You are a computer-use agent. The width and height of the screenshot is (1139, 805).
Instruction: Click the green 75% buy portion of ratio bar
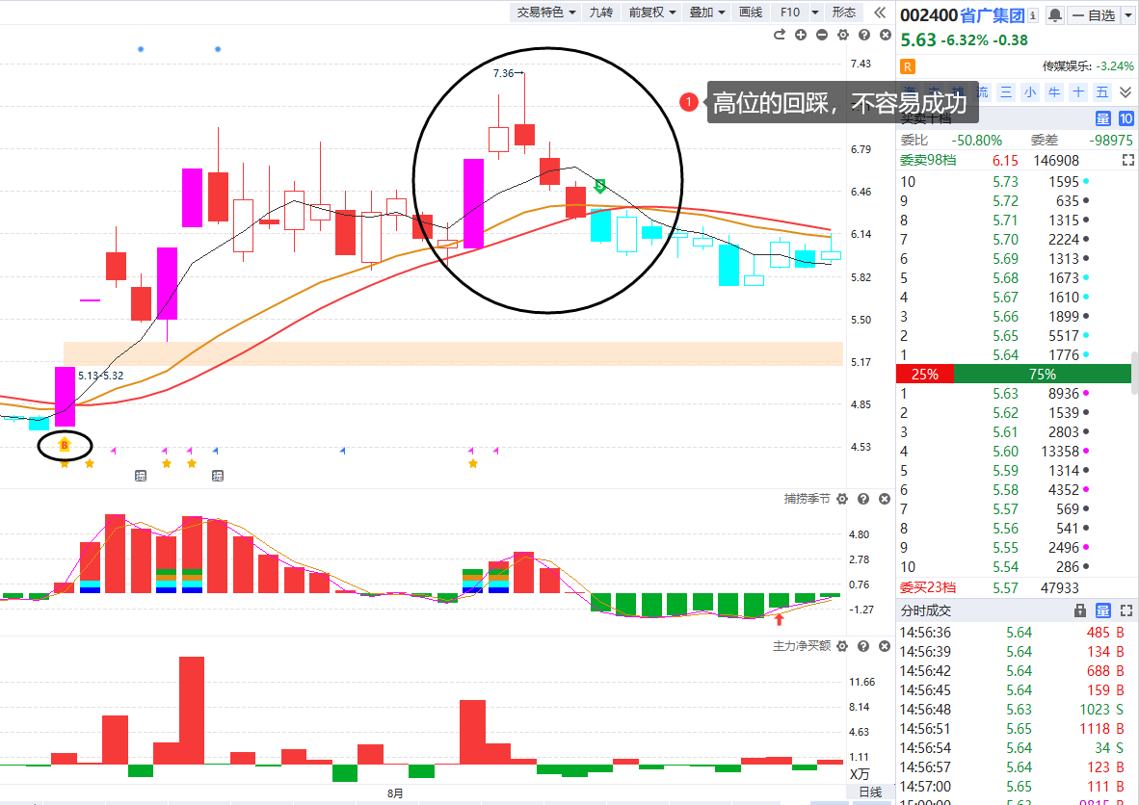pos(1043,374)
